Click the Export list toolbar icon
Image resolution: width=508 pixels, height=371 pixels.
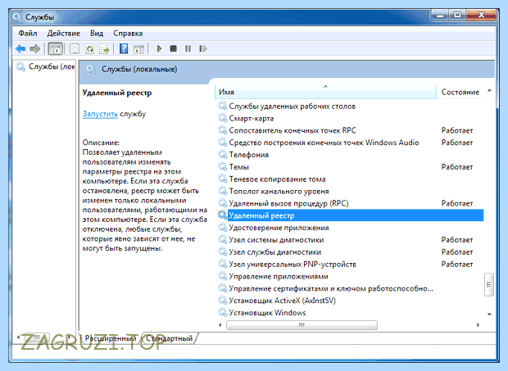(x=104, y=49)
